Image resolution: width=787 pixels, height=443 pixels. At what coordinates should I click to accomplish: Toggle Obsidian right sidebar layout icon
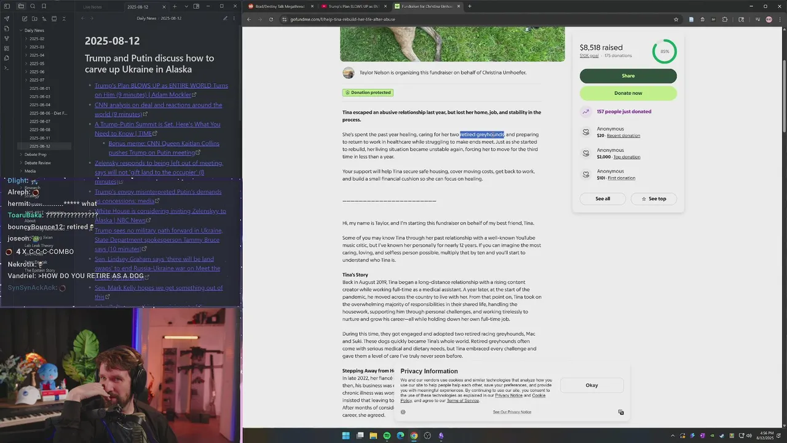[196, 6]
